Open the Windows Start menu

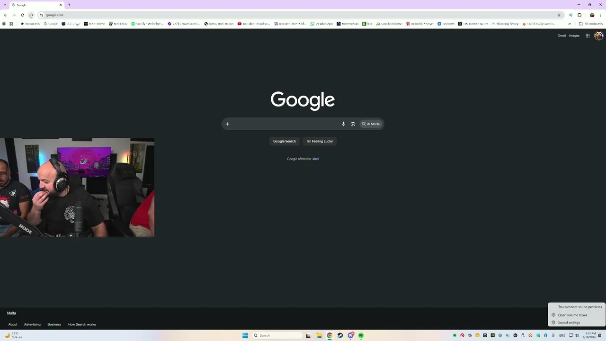pos(245,336)
